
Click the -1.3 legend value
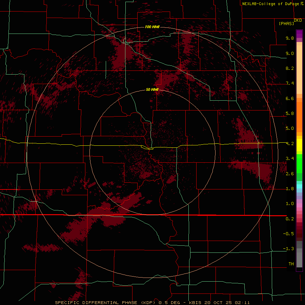[x=288, y=249]
